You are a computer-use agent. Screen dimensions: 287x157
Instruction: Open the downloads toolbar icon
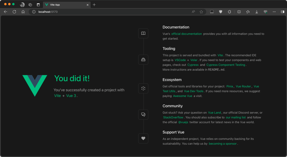click(257, 12)
